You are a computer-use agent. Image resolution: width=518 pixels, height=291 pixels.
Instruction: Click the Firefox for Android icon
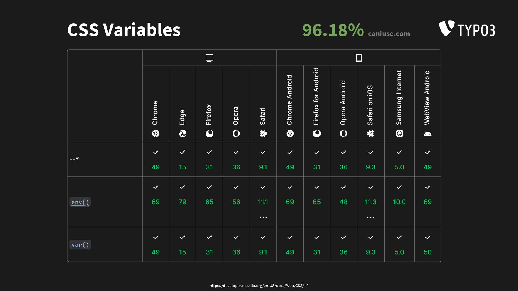[317, 133]
